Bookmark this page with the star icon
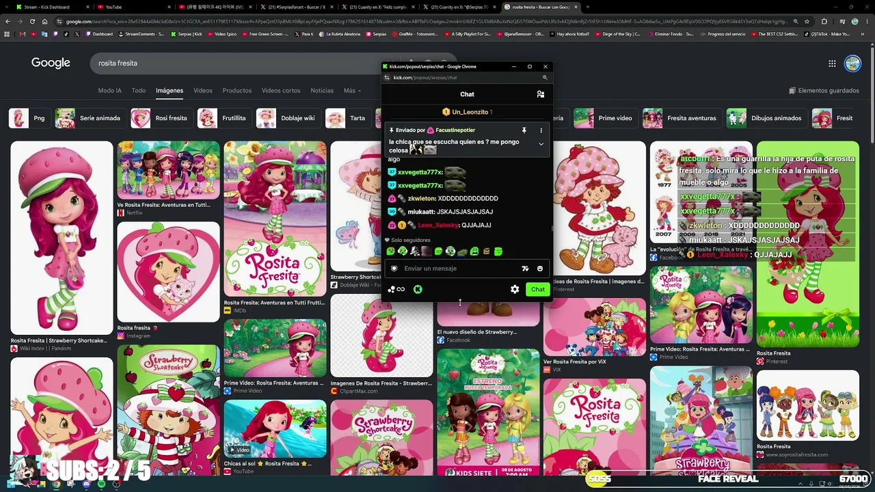Screen dimensions: 875x492 807,21
